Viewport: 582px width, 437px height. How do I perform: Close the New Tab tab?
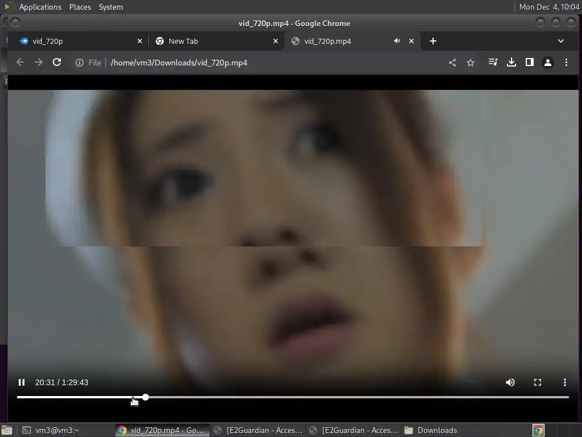pos(276,41)
